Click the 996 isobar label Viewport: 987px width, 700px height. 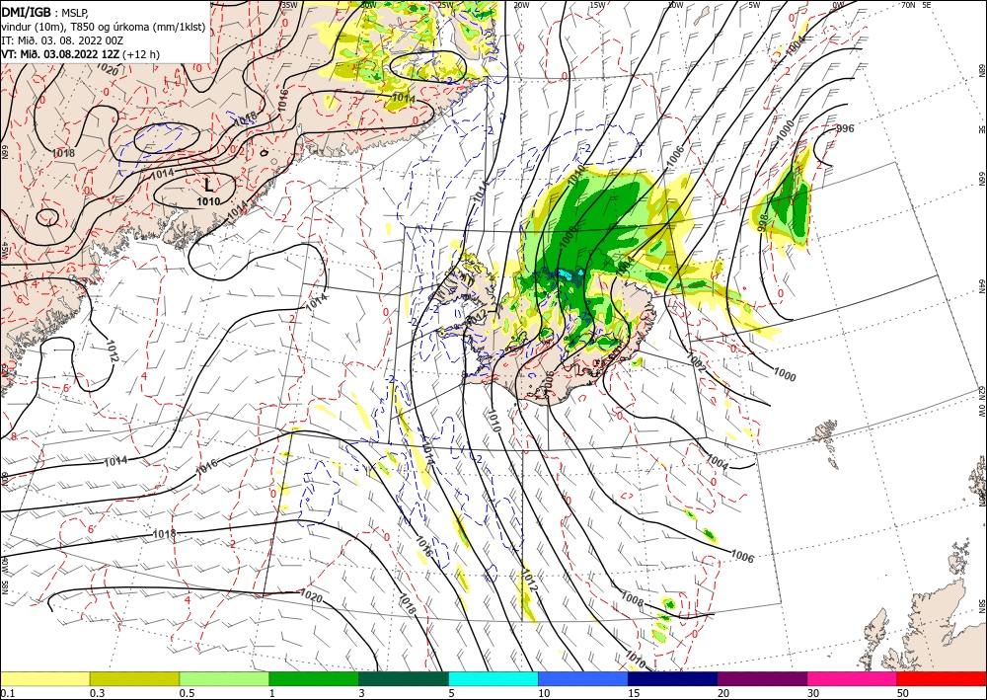click(845, 128)
